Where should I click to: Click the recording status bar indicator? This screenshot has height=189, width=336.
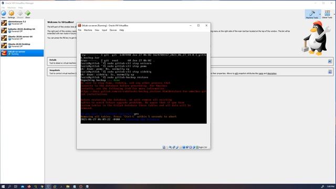pos(187,147)
